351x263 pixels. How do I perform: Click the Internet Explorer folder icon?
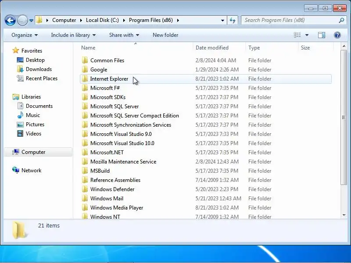pyautogui.click(x=85, y=78)
